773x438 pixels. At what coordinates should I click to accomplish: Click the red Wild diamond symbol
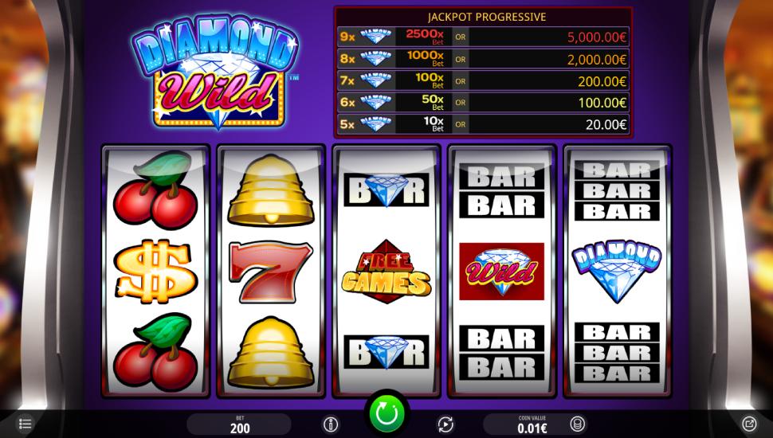[502, 272]
